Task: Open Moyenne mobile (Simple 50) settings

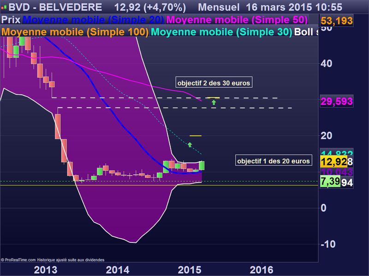Action: tap(237, 20)
